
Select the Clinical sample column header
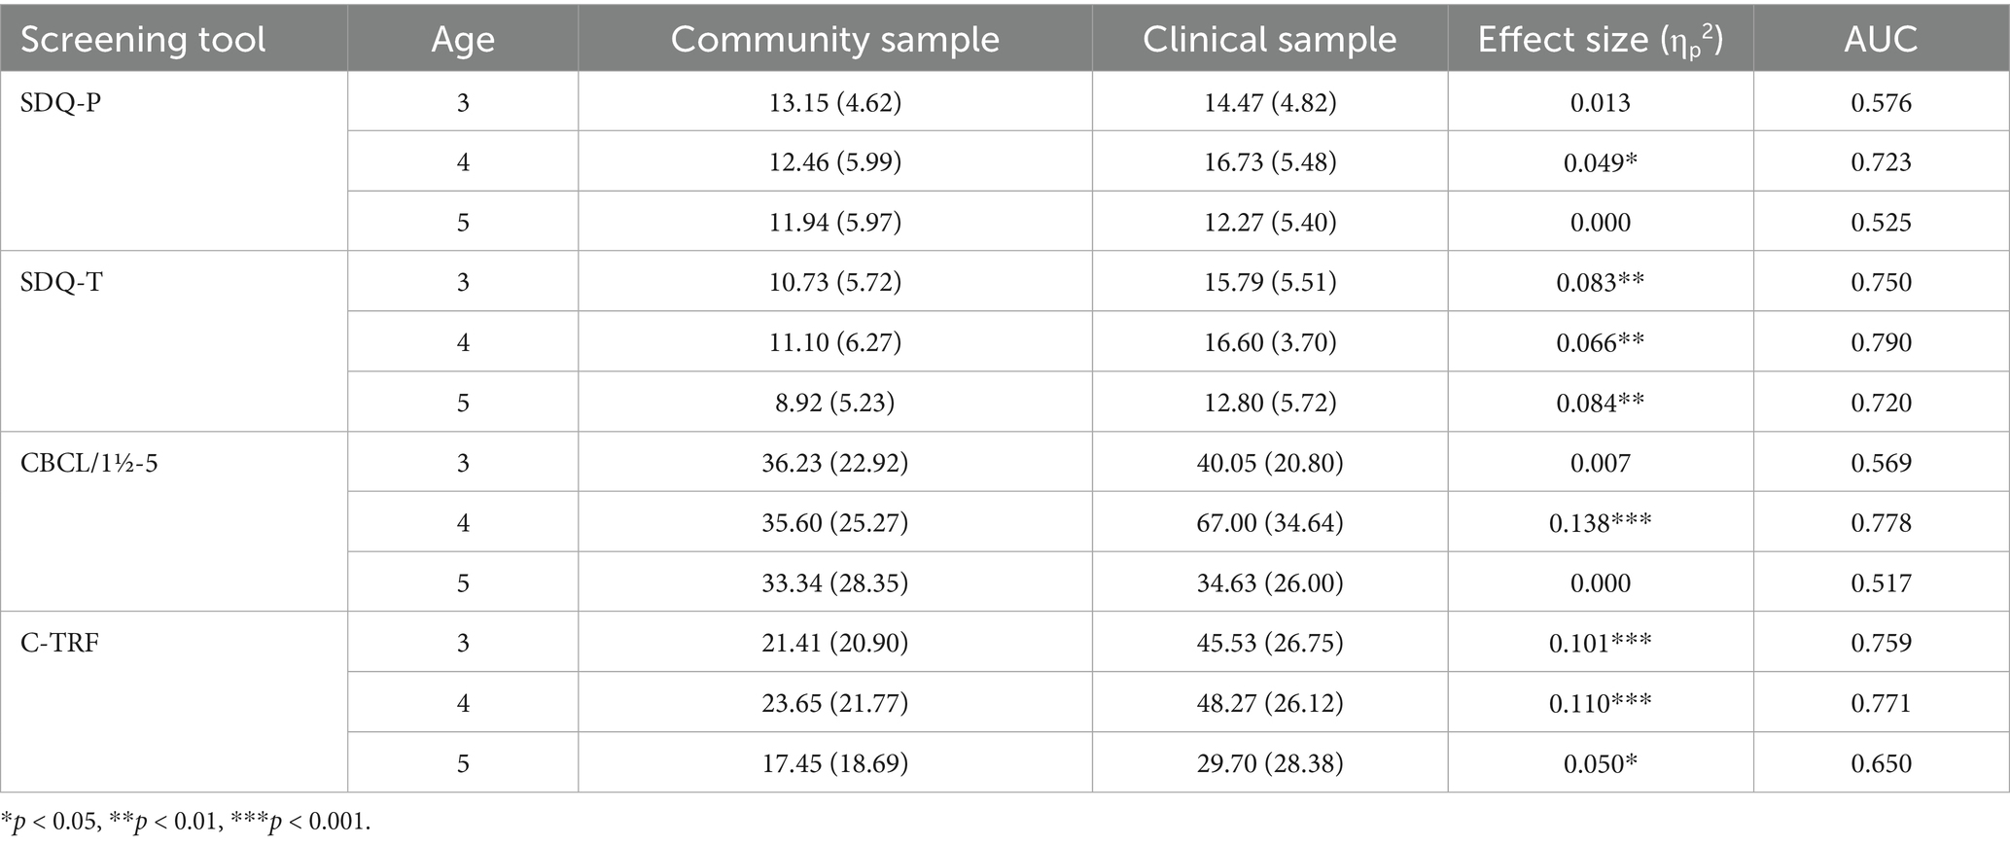coord(1269,39)
